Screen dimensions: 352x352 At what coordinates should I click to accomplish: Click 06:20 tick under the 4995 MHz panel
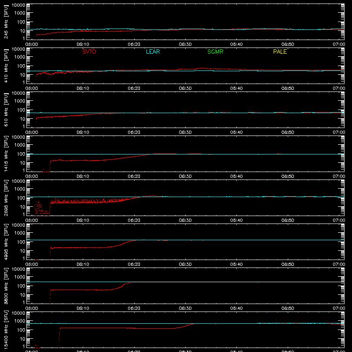pos(134,264)
